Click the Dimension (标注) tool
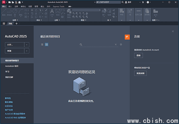Viewport: 179px width, 124px height. pos(58,12)
